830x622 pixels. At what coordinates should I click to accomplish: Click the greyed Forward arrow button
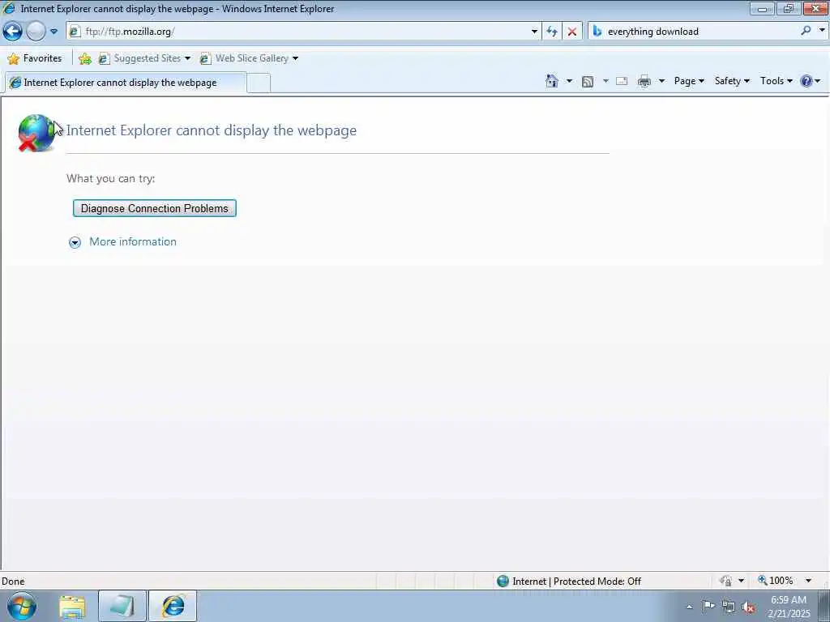tap(36, 32)
